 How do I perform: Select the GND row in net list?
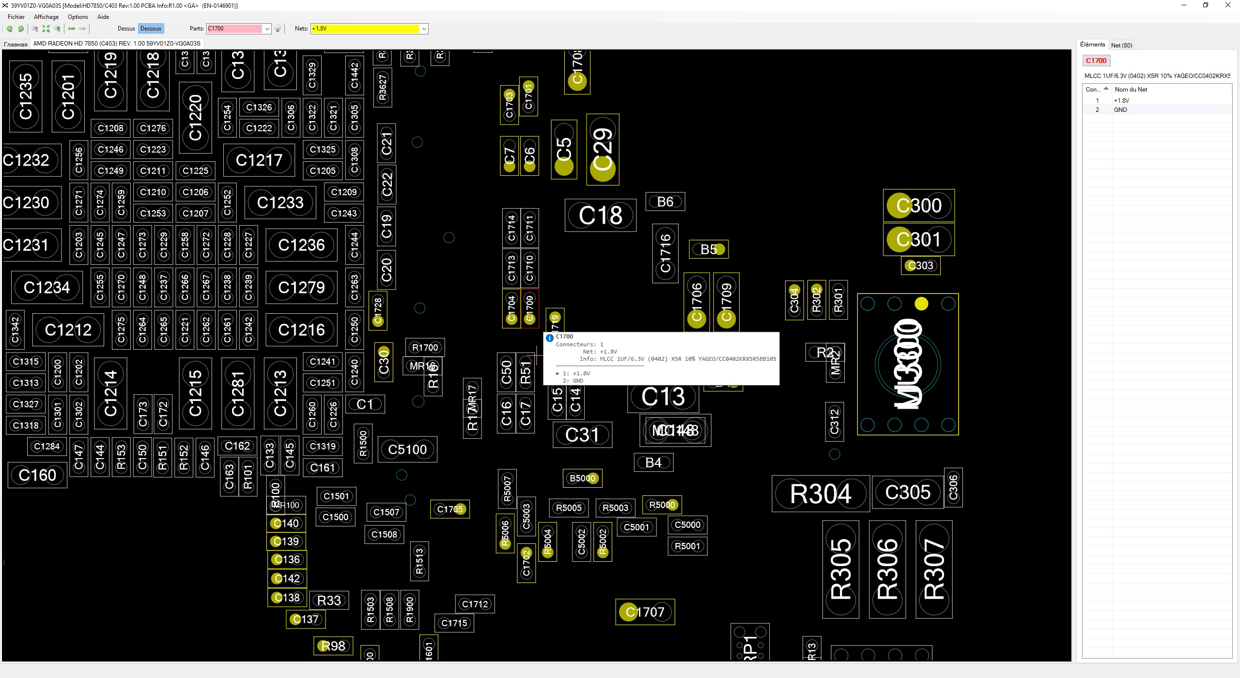1120,110
